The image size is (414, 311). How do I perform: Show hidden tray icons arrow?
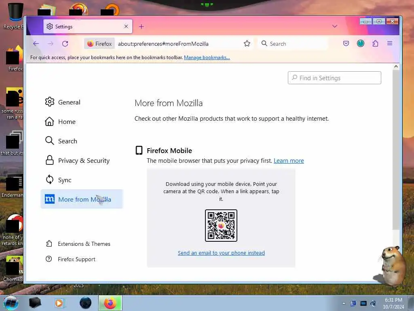344,303
